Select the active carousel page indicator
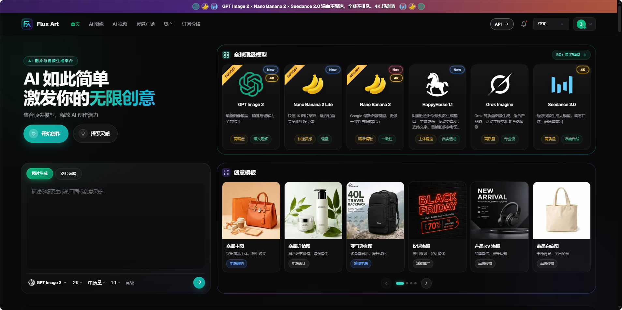The height and width of the screenshot is (310, 622). [x=400, y=283]
